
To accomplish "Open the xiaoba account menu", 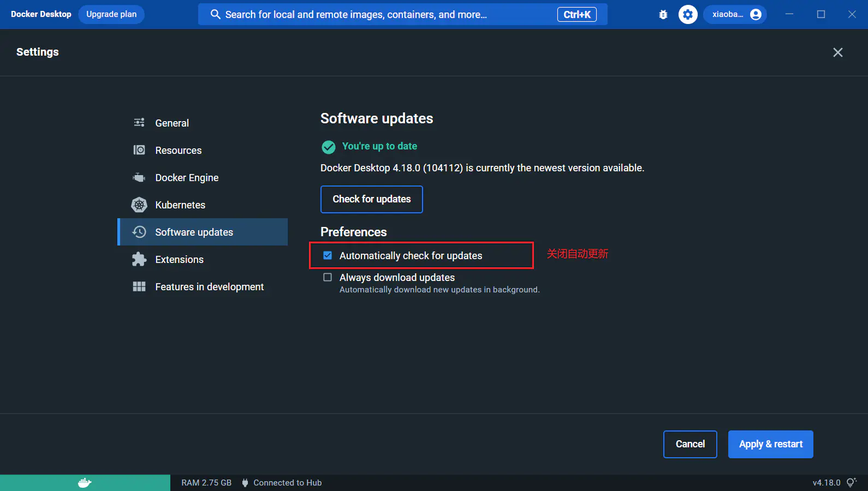I will tap(735, 15).
